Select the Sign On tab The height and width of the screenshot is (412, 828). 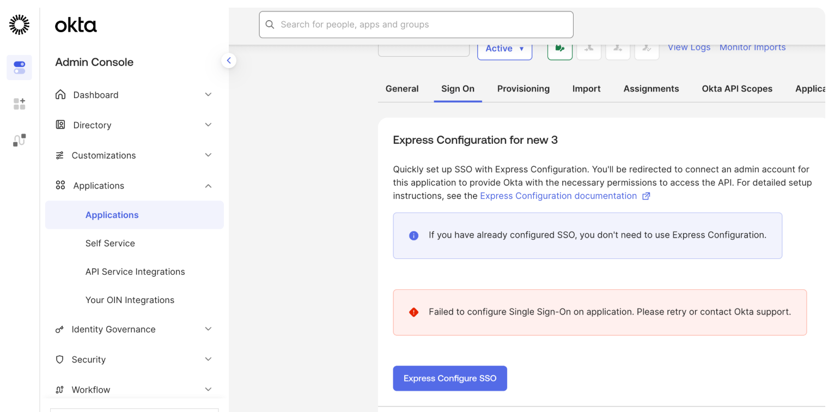pyautogui.click(x=458, y=89)
